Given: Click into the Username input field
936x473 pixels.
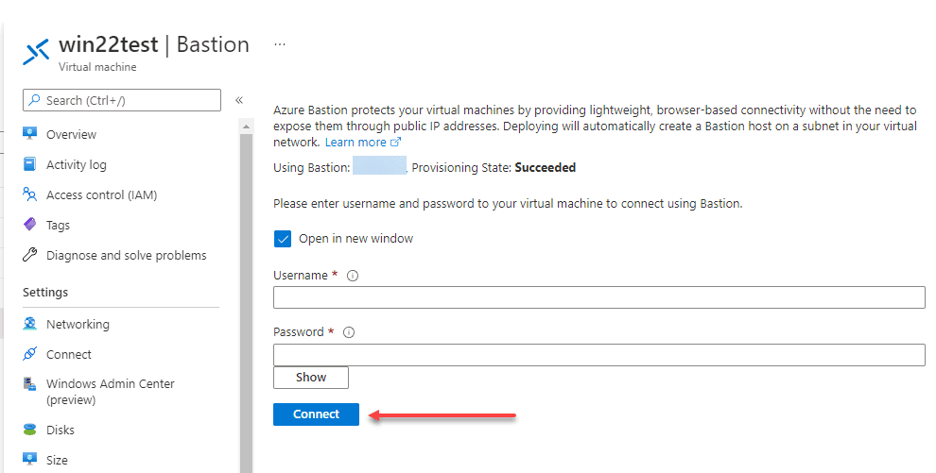Looking at the screenshot, I should [598, 298].
